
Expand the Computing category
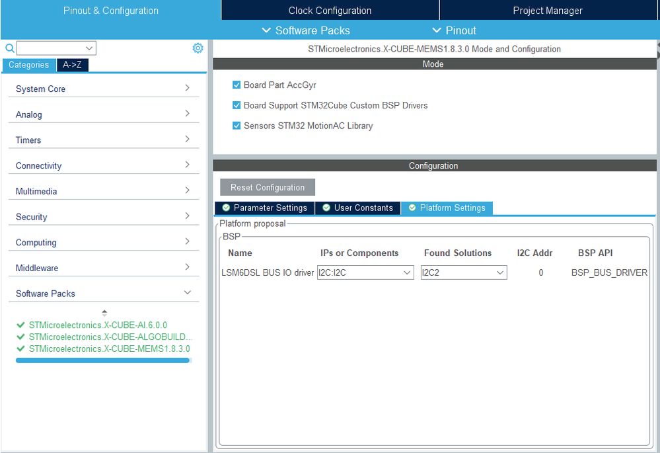click(x=104, y=242)
